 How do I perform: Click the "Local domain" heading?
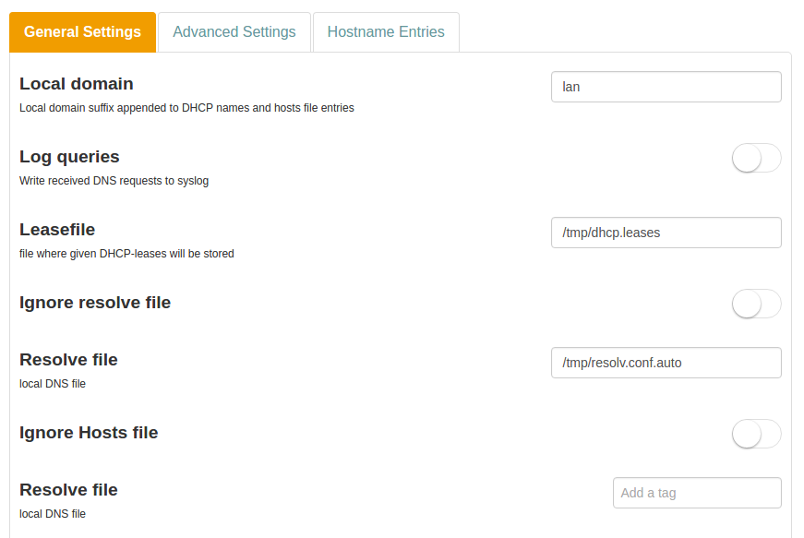point(77,84)
